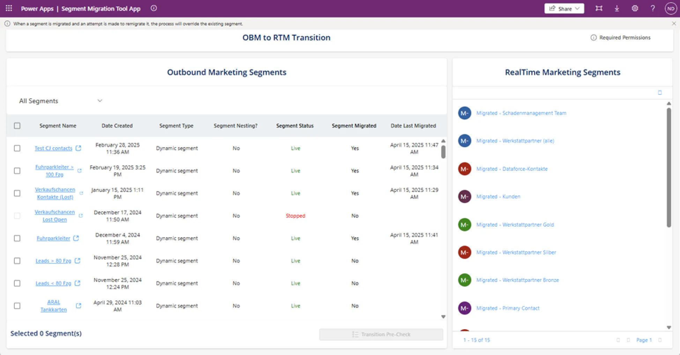Click the Stopped status of Lost Open

295,216
